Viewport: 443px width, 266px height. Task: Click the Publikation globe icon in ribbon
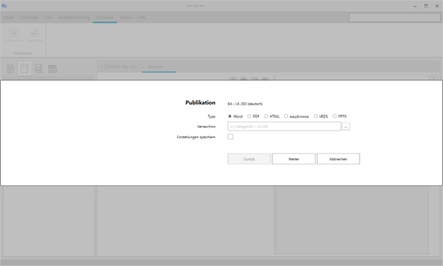(x=13, y=33)
